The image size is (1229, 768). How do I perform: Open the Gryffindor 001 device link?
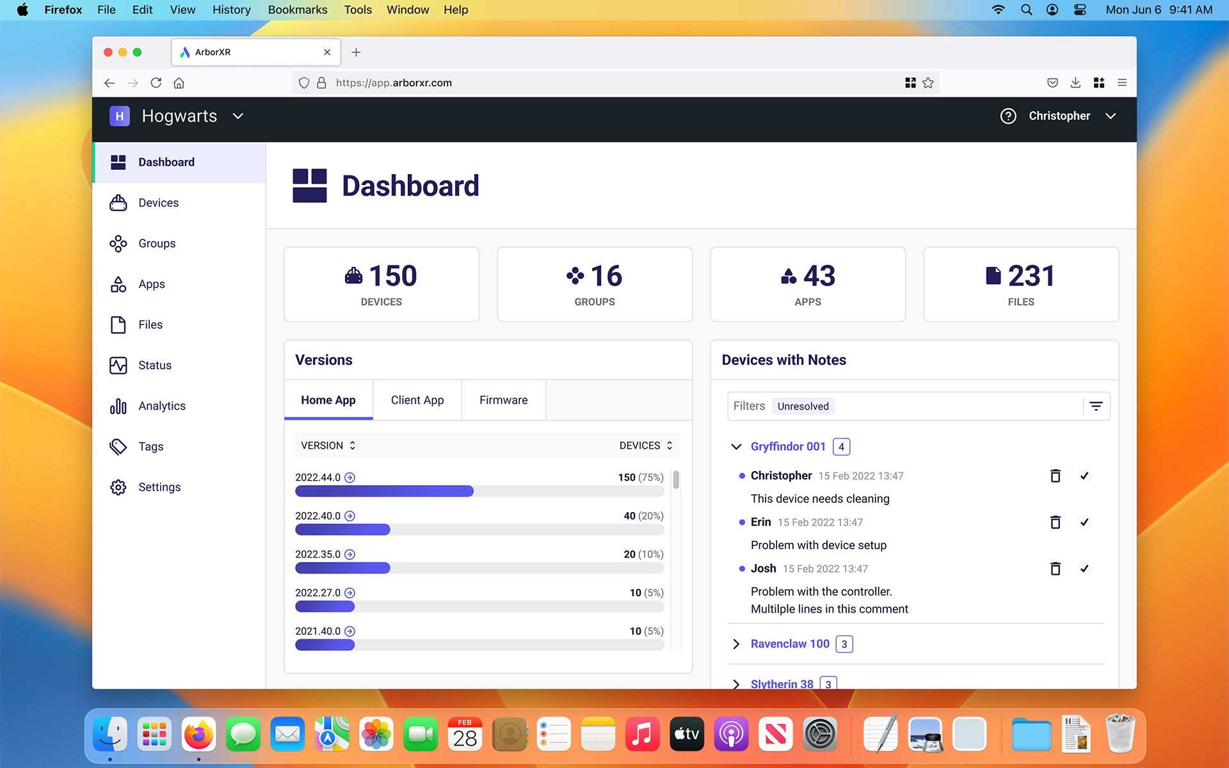(788, 447)
